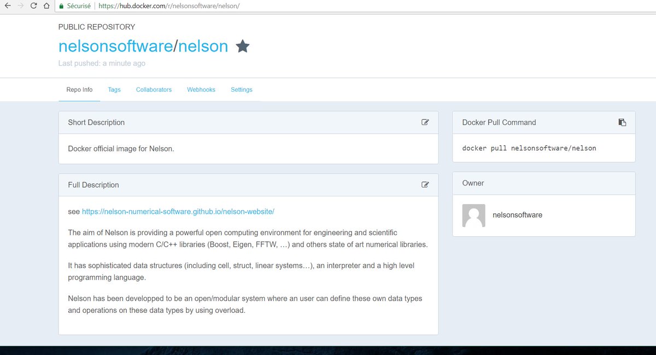Click the paragraph starting 'The aim of Nelson'
Viewport: 656px width, 355px height.
[248, 238]
